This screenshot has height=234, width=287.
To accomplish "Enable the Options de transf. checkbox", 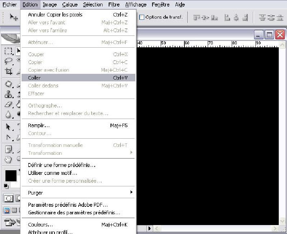I will [x=141, y=17].
